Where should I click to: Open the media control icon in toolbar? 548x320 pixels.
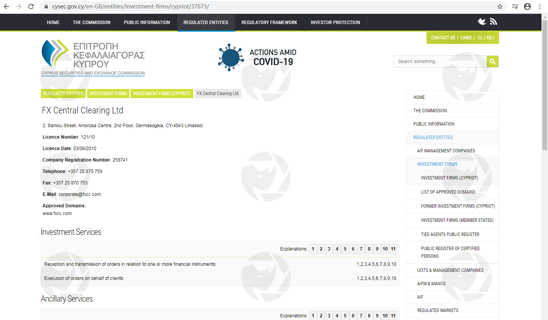pos(515,6)
